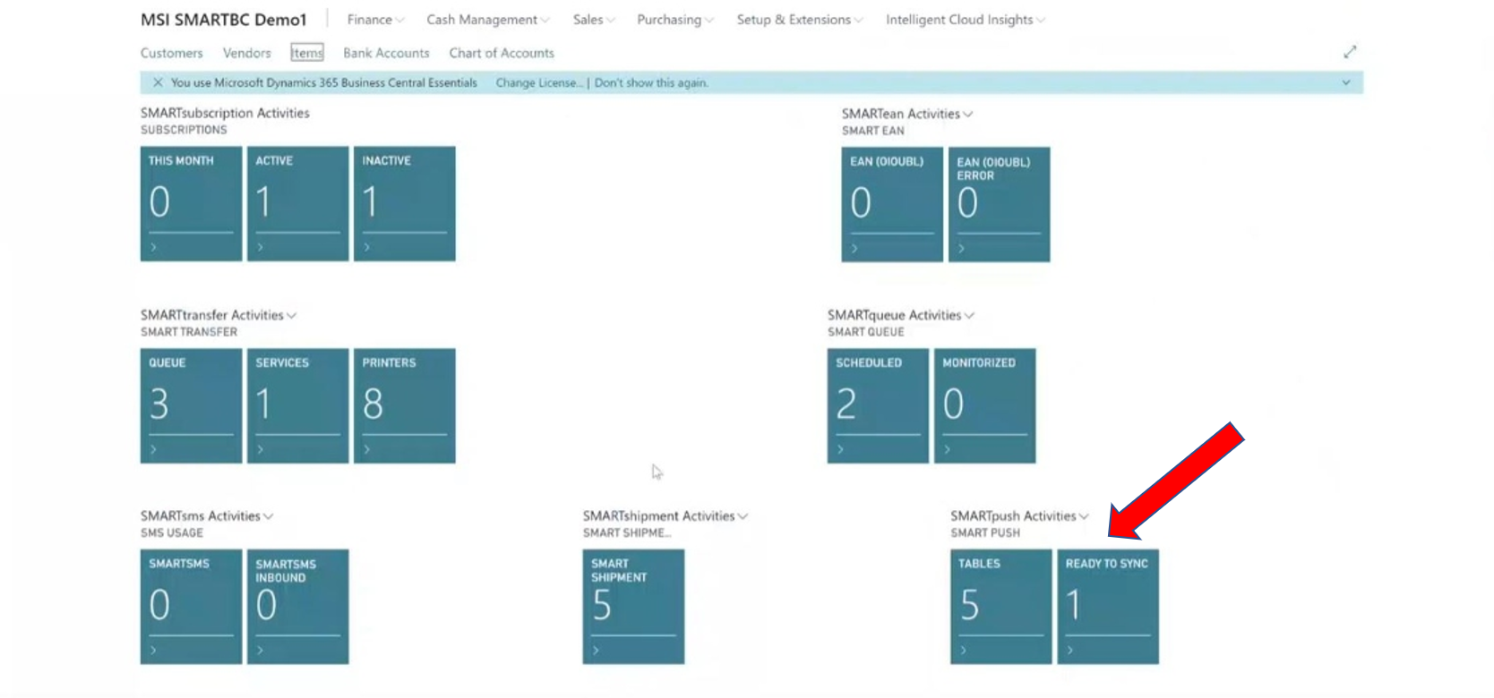Open the EAN (OIOUBL) tile
The width and height of the screenshot is (1494, 698).
point(892,205)
